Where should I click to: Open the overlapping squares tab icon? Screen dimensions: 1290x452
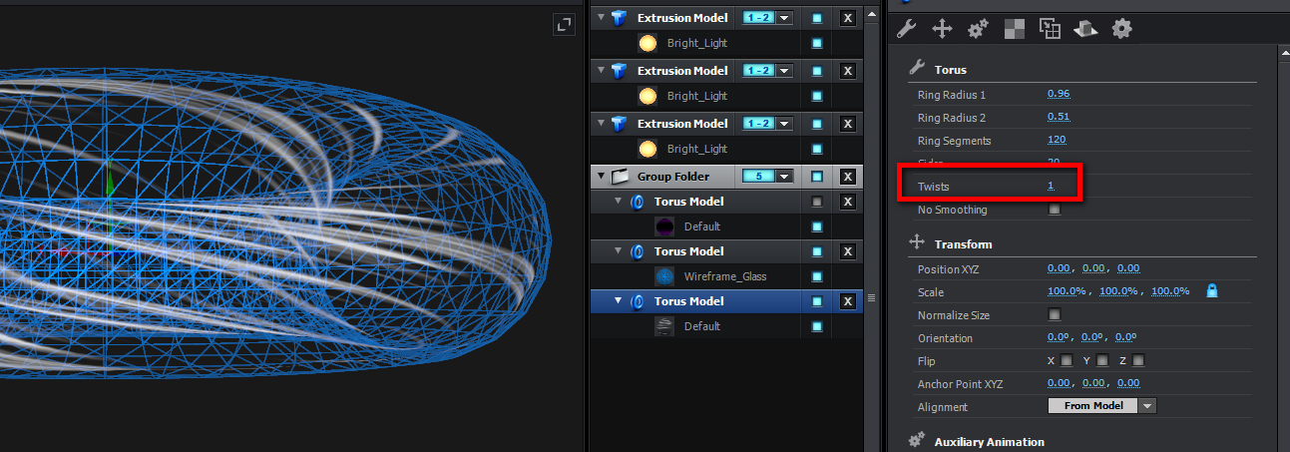[x=1050, y=29]
